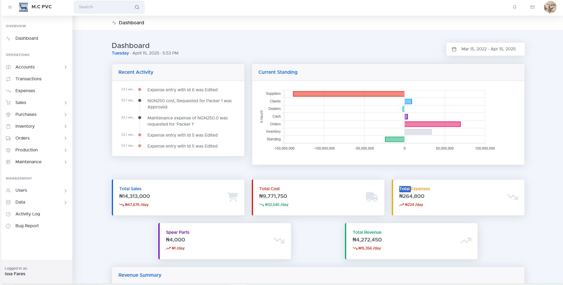Click the shopping cart icon in Total Sales

[233, 197]
